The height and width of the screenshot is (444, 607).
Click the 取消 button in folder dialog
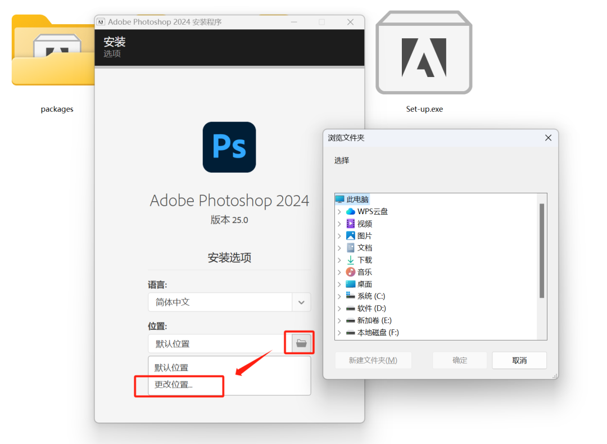click(519, 360)
